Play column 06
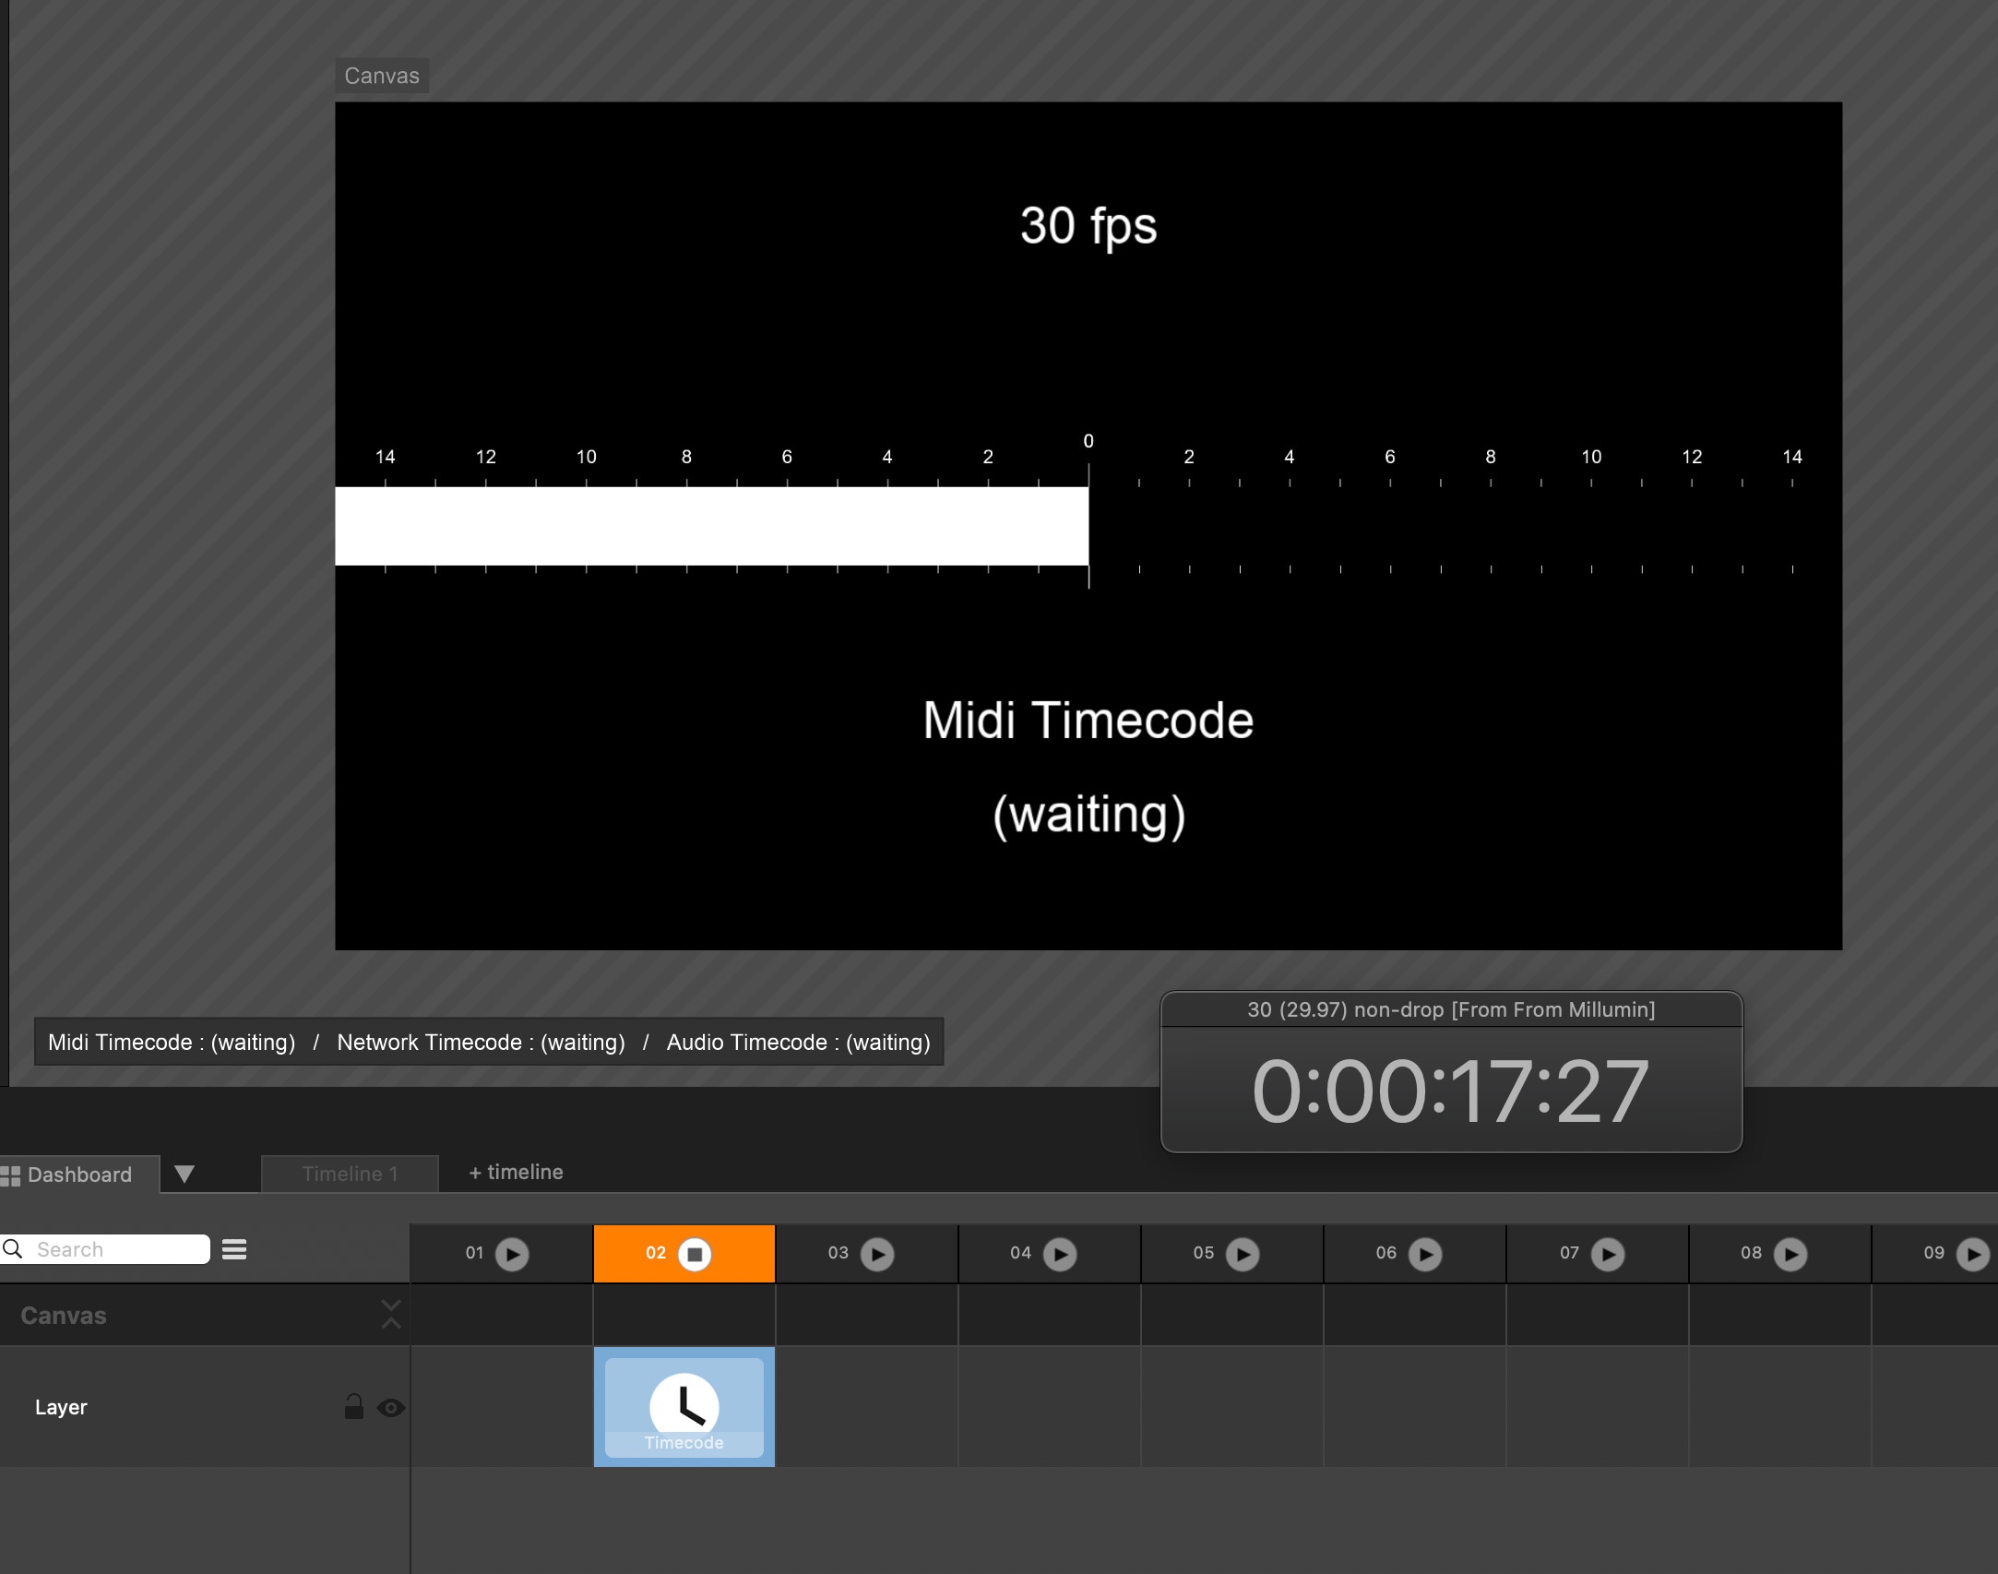The width and height of the screenshot is (1998, 1574). [1425, 1254]
